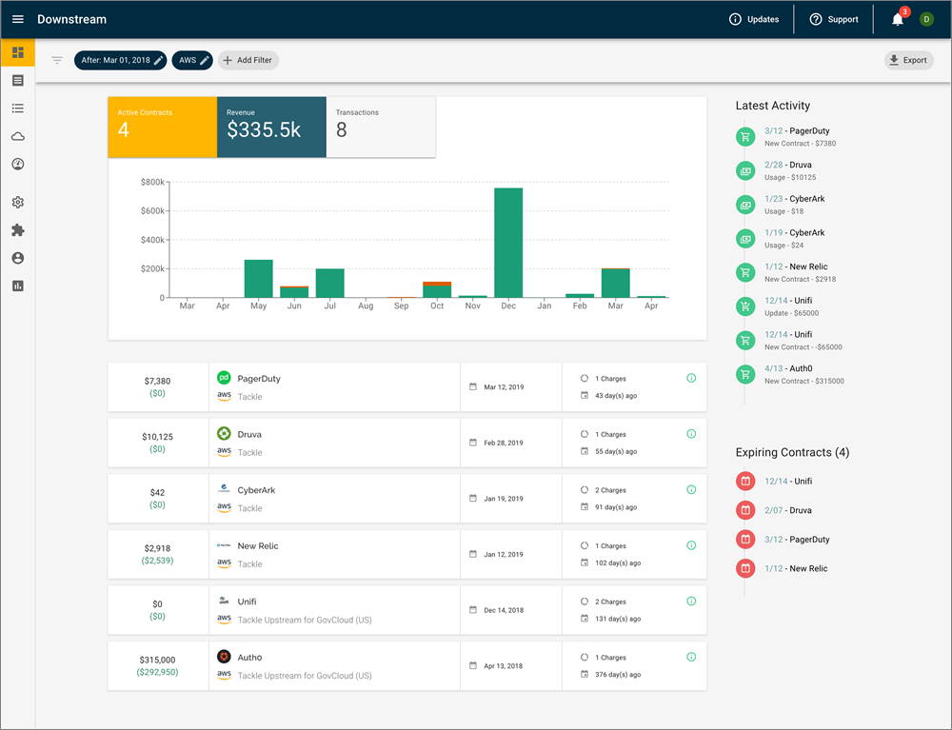Open the Updates menu
The height and width of the screenshot is (730, 952).
pyautogui.click(x=755, y=18)
